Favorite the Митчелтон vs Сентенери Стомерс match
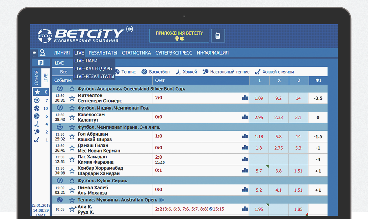The height and width of the screenshot is (219, 368). 72,98
